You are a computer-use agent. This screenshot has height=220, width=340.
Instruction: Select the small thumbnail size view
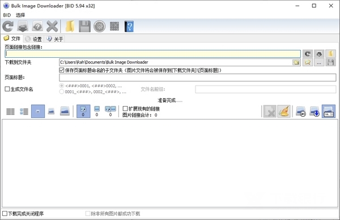click(x=38, y=111)
